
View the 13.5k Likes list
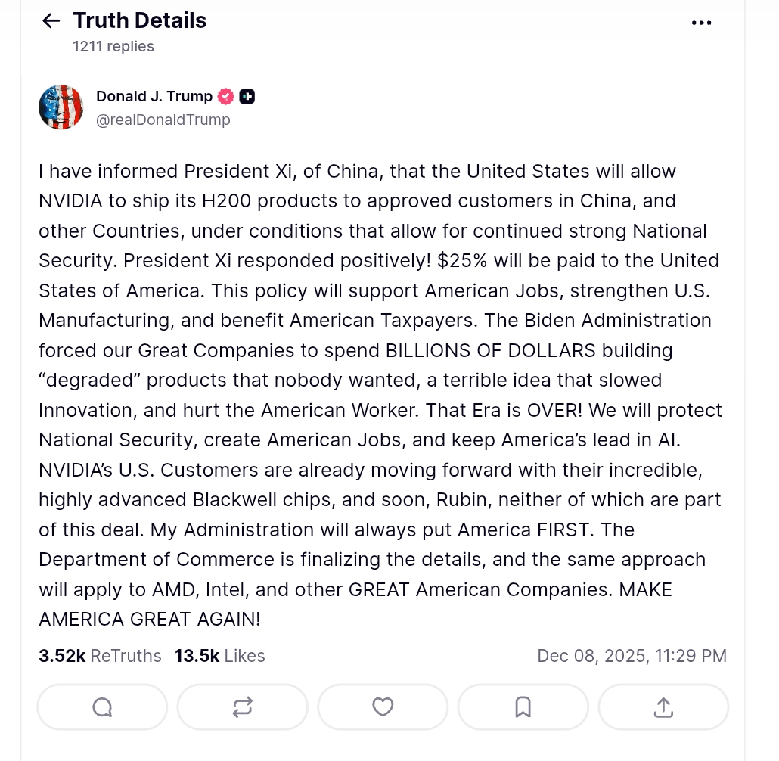tap(219, 656)
